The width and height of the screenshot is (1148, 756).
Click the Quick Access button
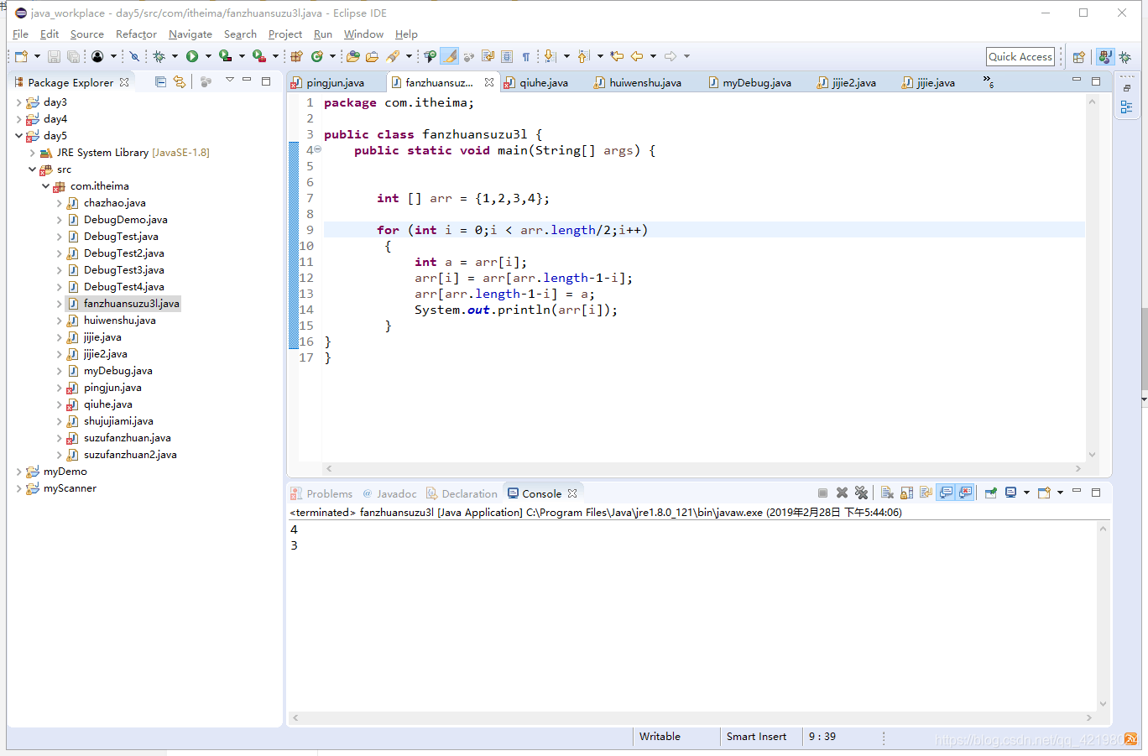coord(1020,56)
